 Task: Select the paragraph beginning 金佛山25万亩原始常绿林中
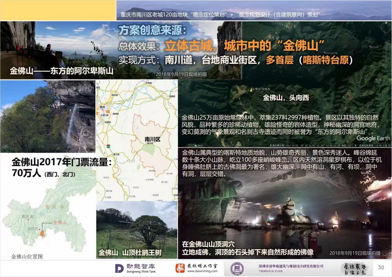[x=281, y=125]
